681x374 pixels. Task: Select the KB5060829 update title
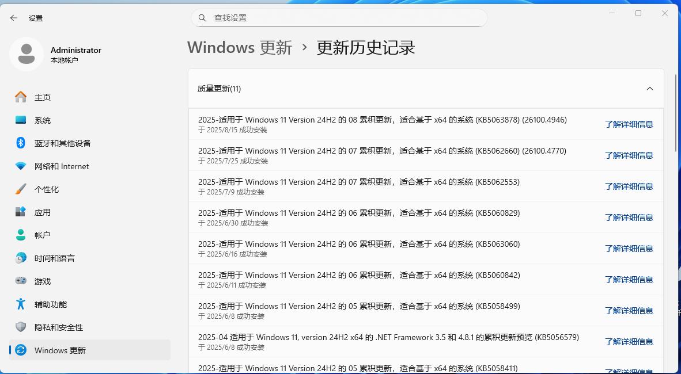coord(359,213)
